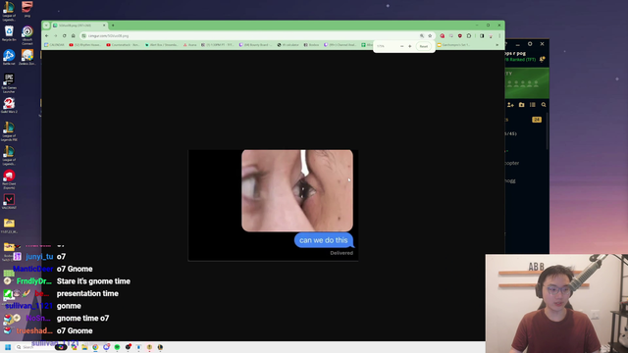Expand the bookmarks overflow chevron

coord(497,45)
